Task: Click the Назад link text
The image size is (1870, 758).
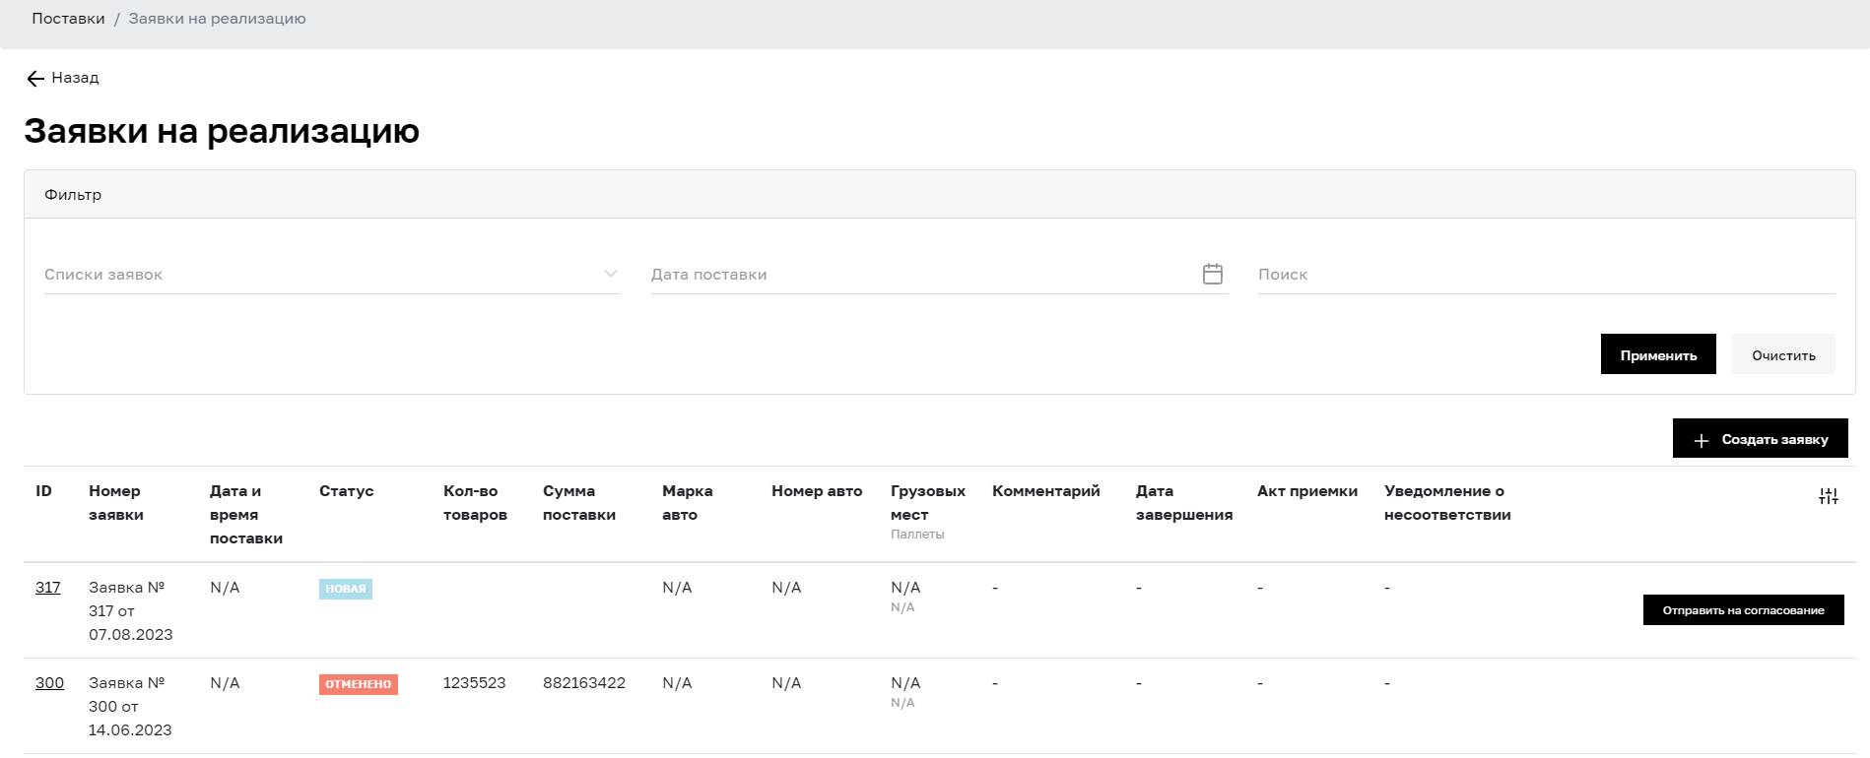Action: [75, 78]
